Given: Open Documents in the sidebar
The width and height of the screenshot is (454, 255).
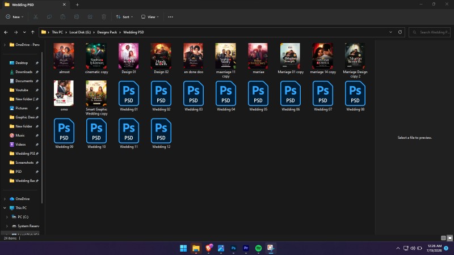Looking at the screenshot, I should tap(24, 81).
